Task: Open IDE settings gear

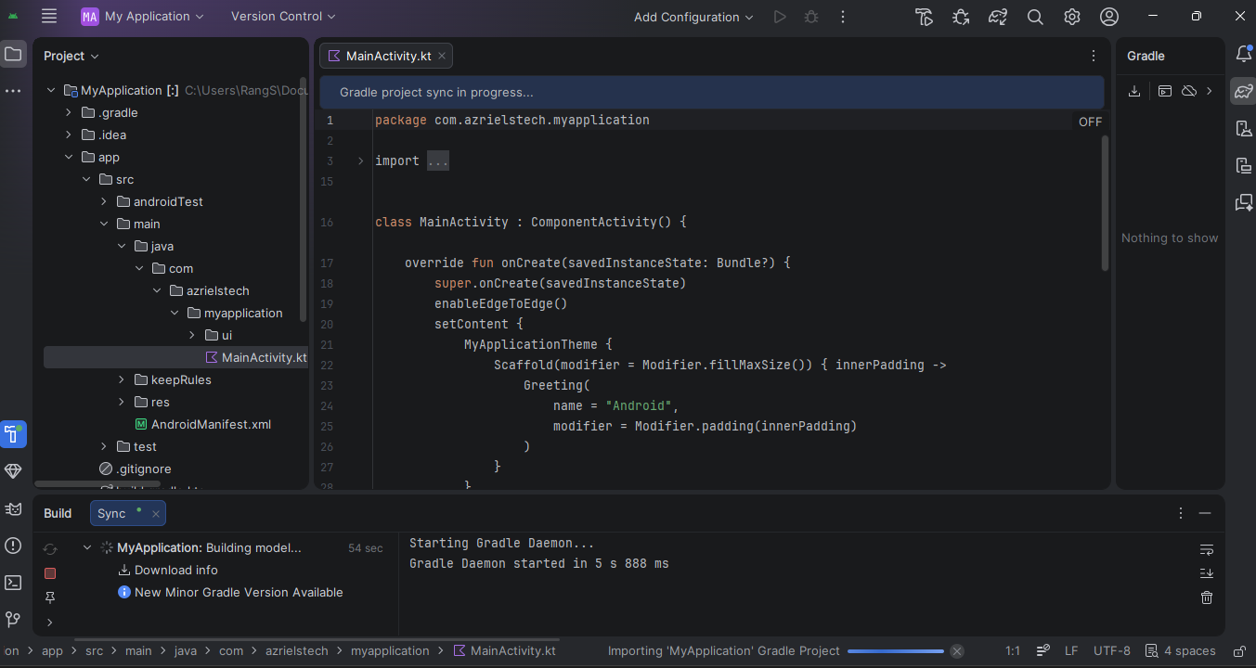Action: [1072, 17]
